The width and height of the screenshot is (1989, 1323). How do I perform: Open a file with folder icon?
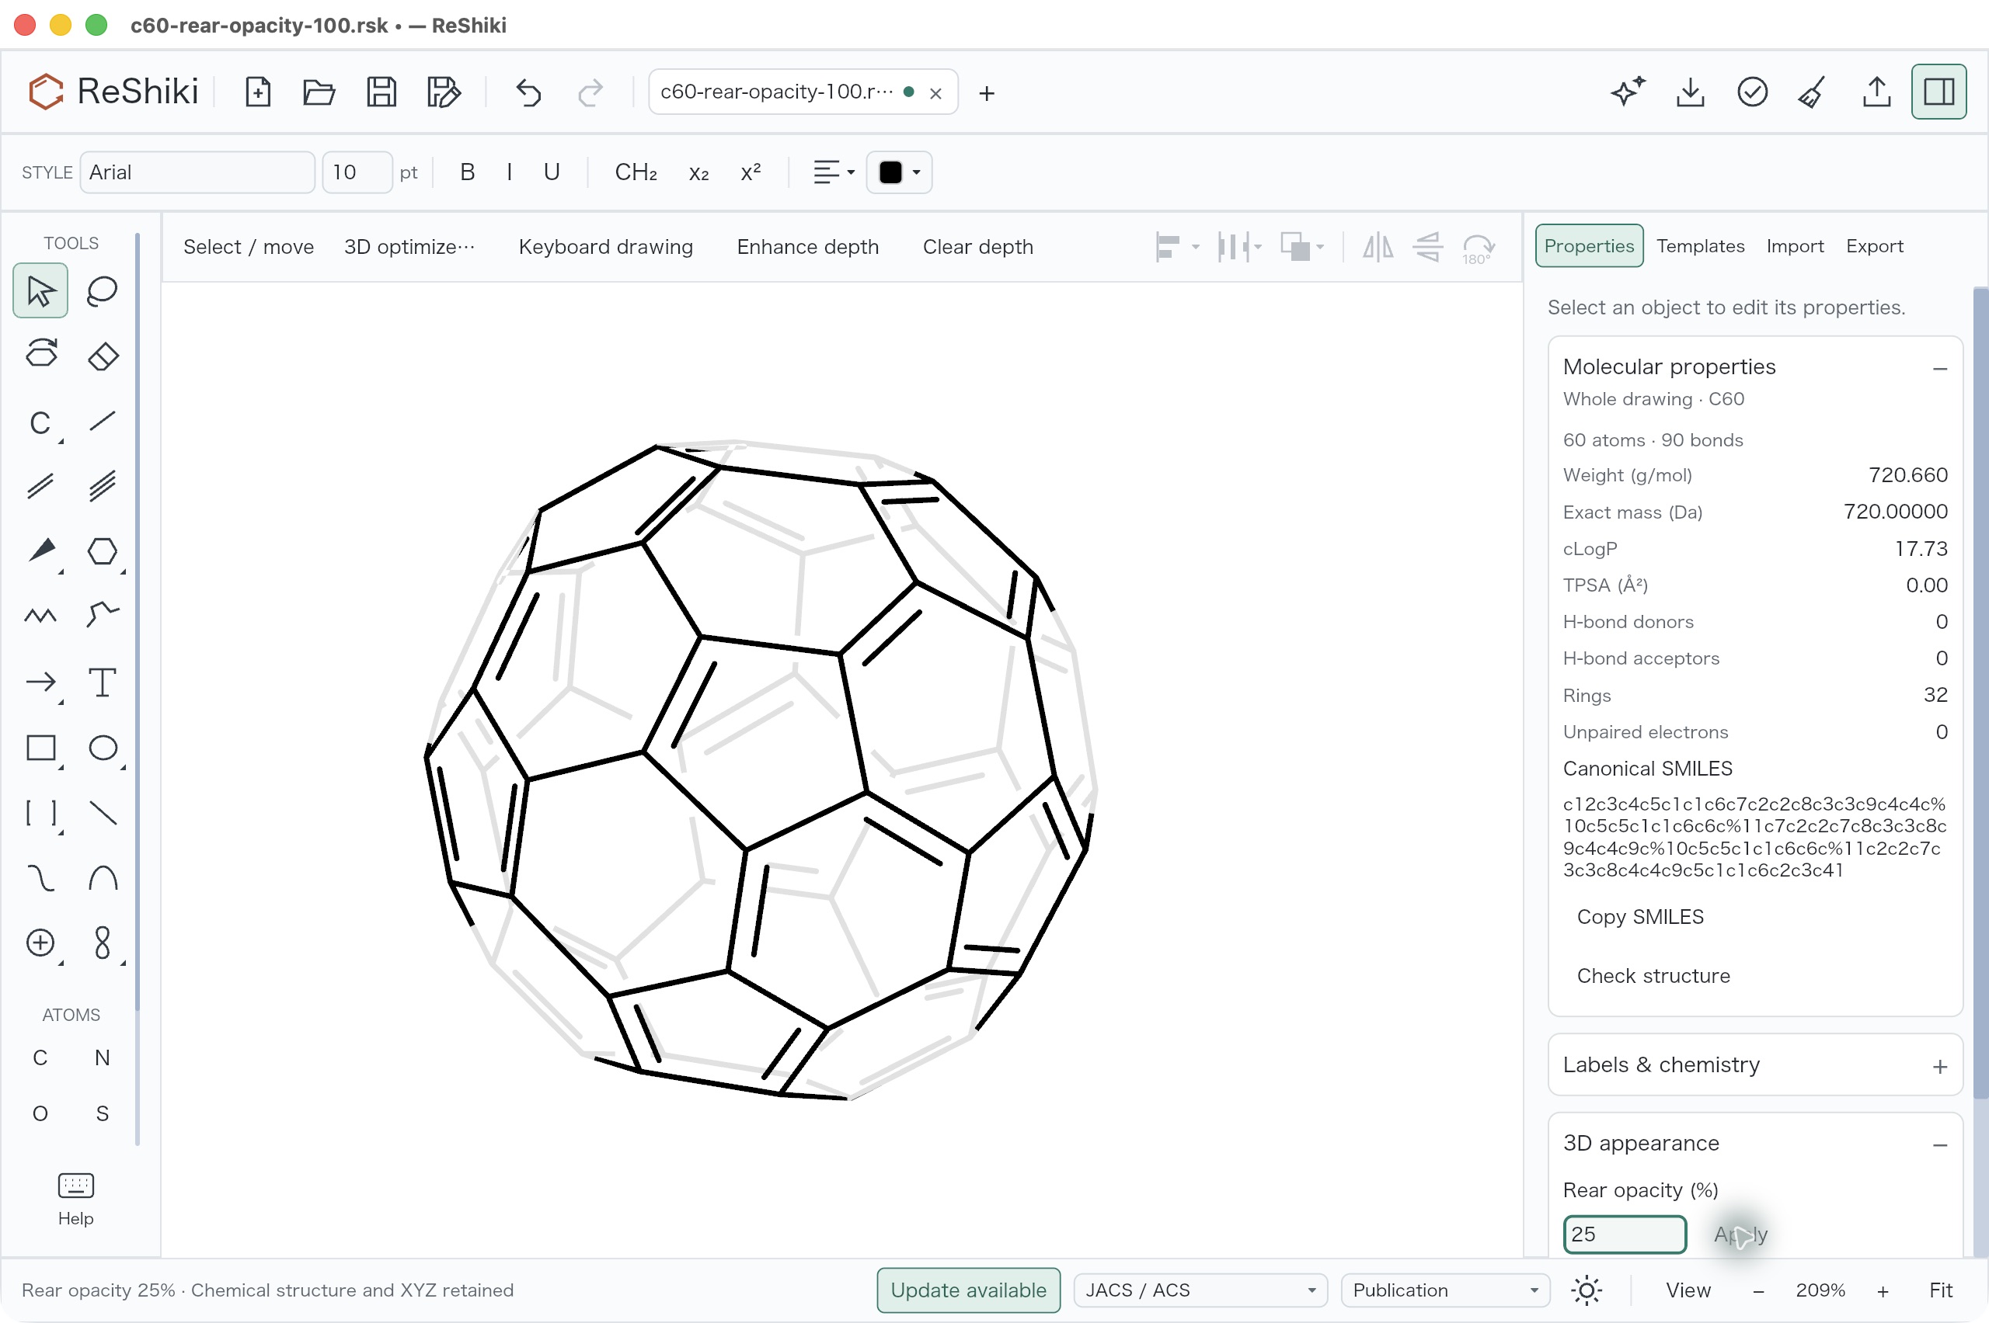tap(319, 92)
